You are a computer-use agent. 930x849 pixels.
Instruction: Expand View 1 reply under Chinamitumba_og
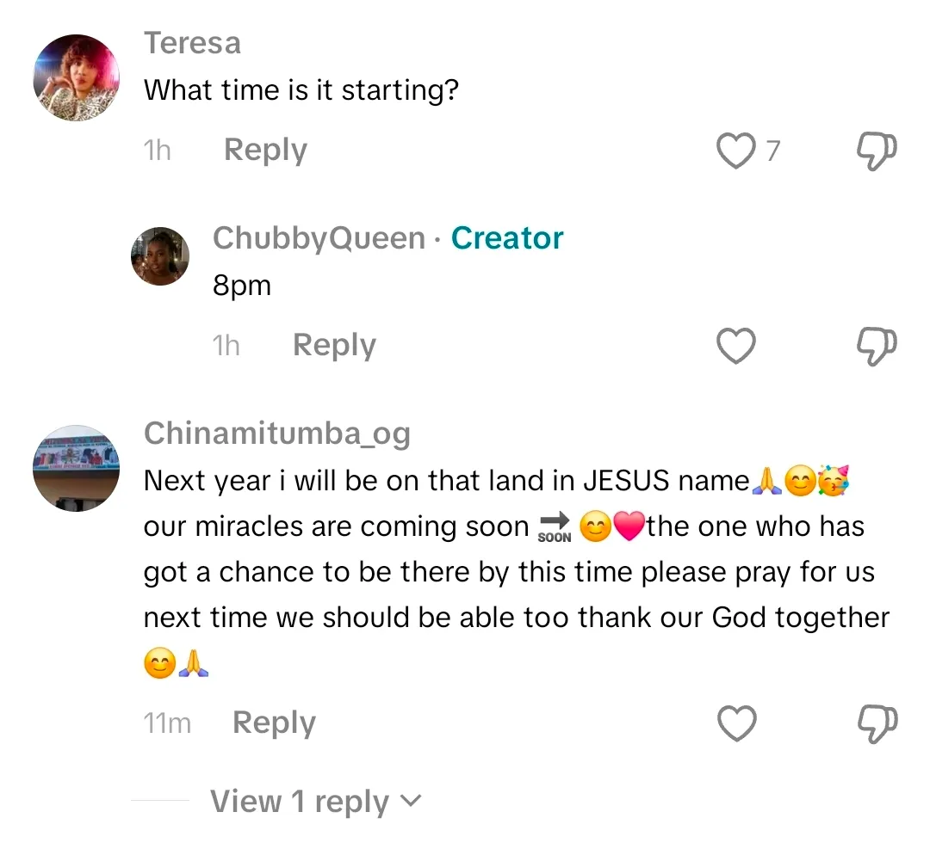point(299,802)
